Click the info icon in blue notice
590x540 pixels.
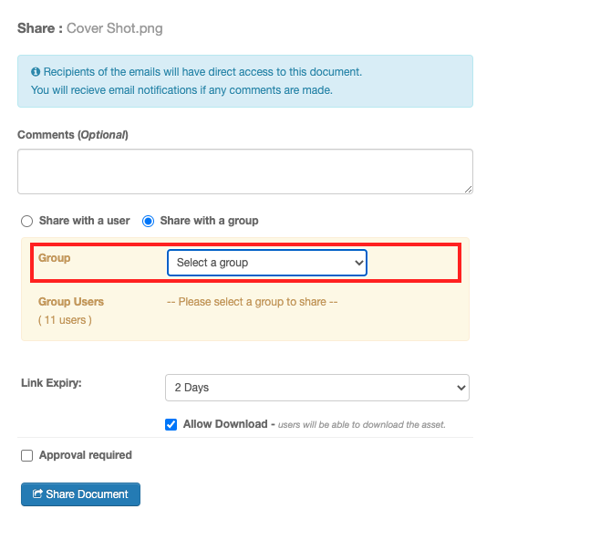(x=36, y=71)
